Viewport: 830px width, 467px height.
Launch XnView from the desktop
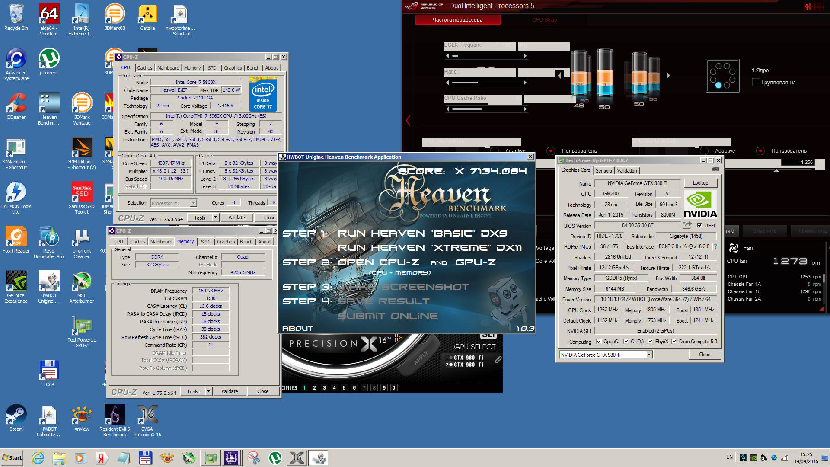point(82,418)
